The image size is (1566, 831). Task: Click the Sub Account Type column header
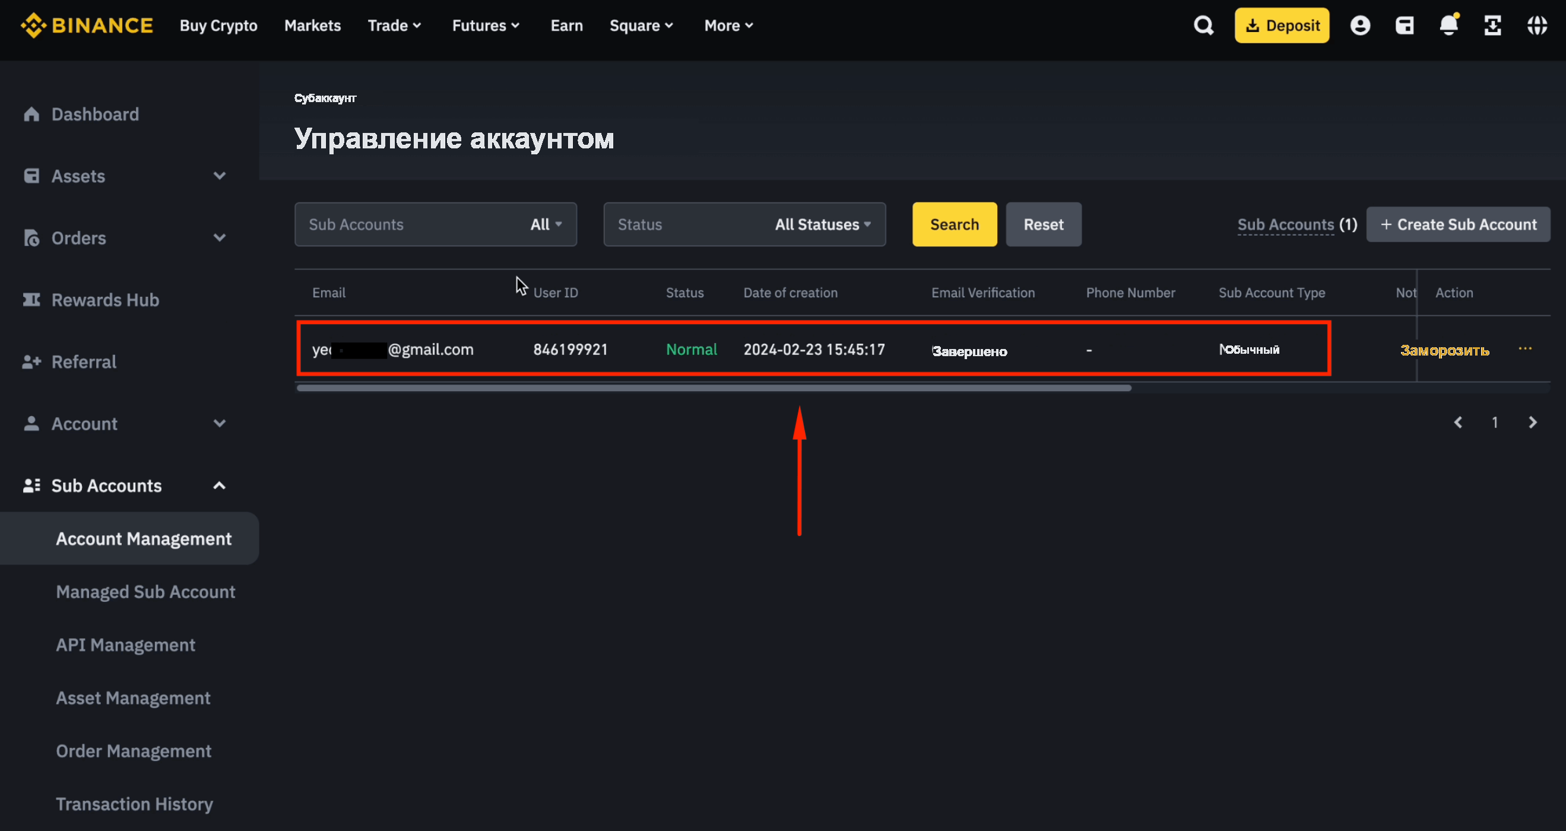click(1272, 293)
